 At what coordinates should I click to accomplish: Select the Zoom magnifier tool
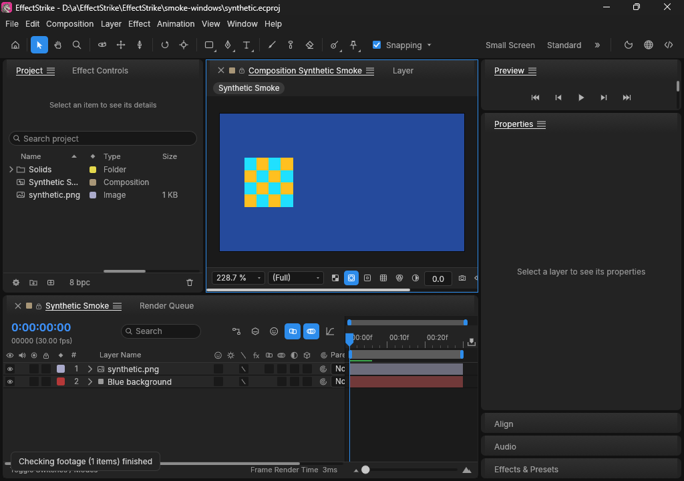77,45
